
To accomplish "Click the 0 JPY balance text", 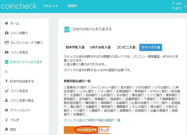I will click(177, 4).
